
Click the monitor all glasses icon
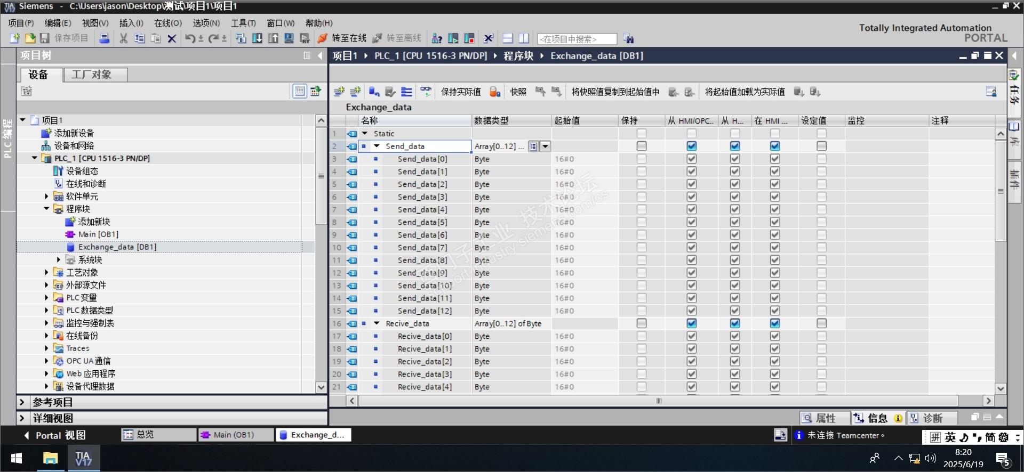426,92
